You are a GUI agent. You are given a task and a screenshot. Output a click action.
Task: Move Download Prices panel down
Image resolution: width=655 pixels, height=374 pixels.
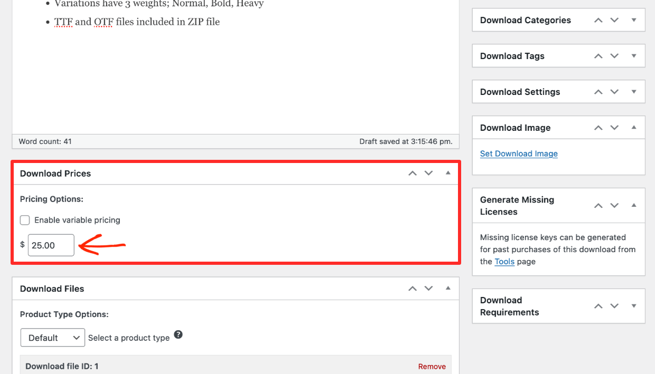coord(428,174)
